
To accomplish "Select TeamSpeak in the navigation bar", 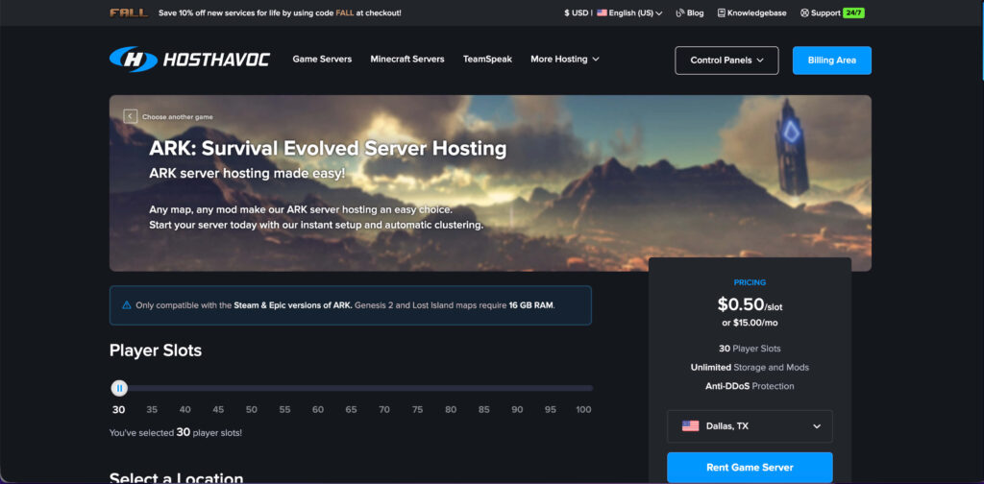I will 487,60.
